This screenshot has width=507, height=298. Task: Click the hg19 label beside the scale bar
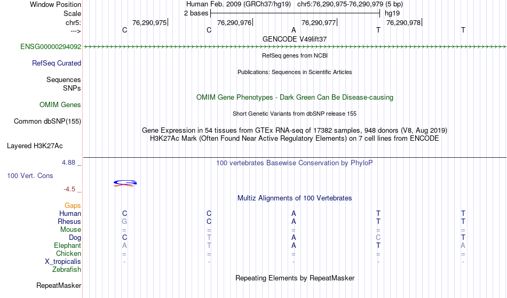pyautogui.click(x=392, y=13)
